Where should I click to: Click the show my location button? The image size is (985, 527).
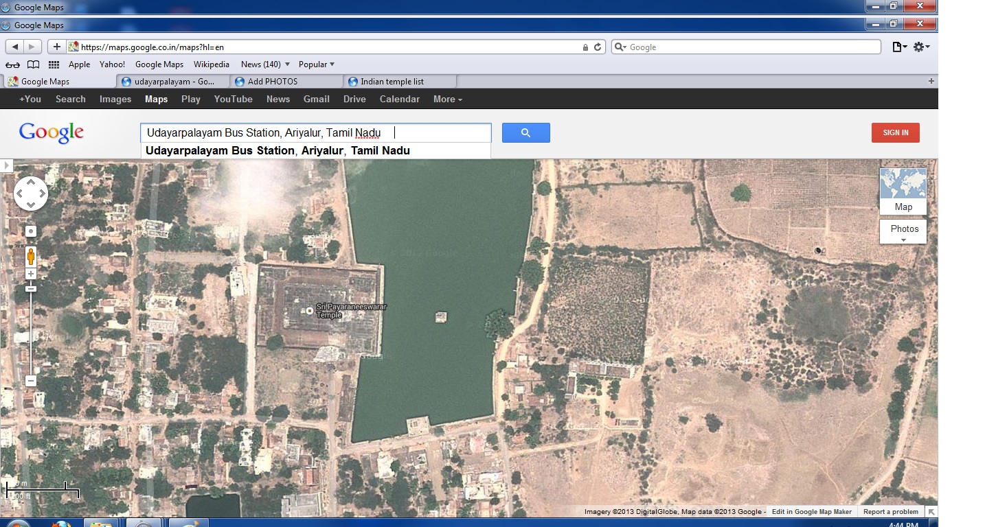[31, 231]
